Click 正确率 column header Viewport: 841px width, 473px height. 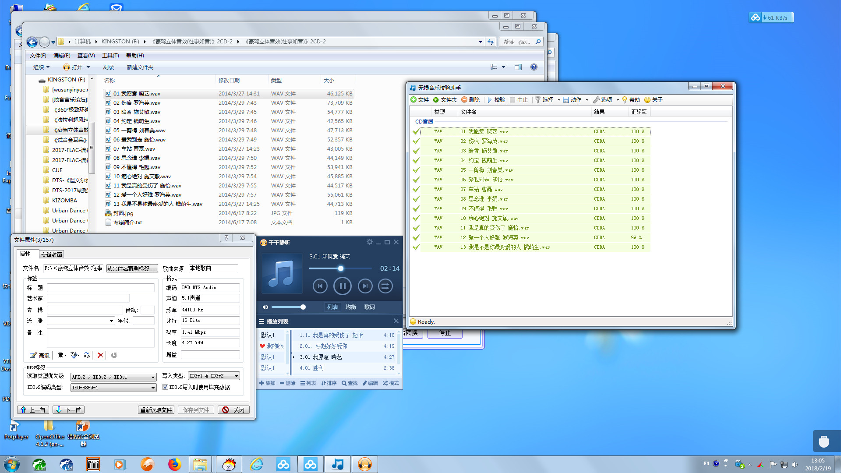pyautogui.click(x=639, y=112)
